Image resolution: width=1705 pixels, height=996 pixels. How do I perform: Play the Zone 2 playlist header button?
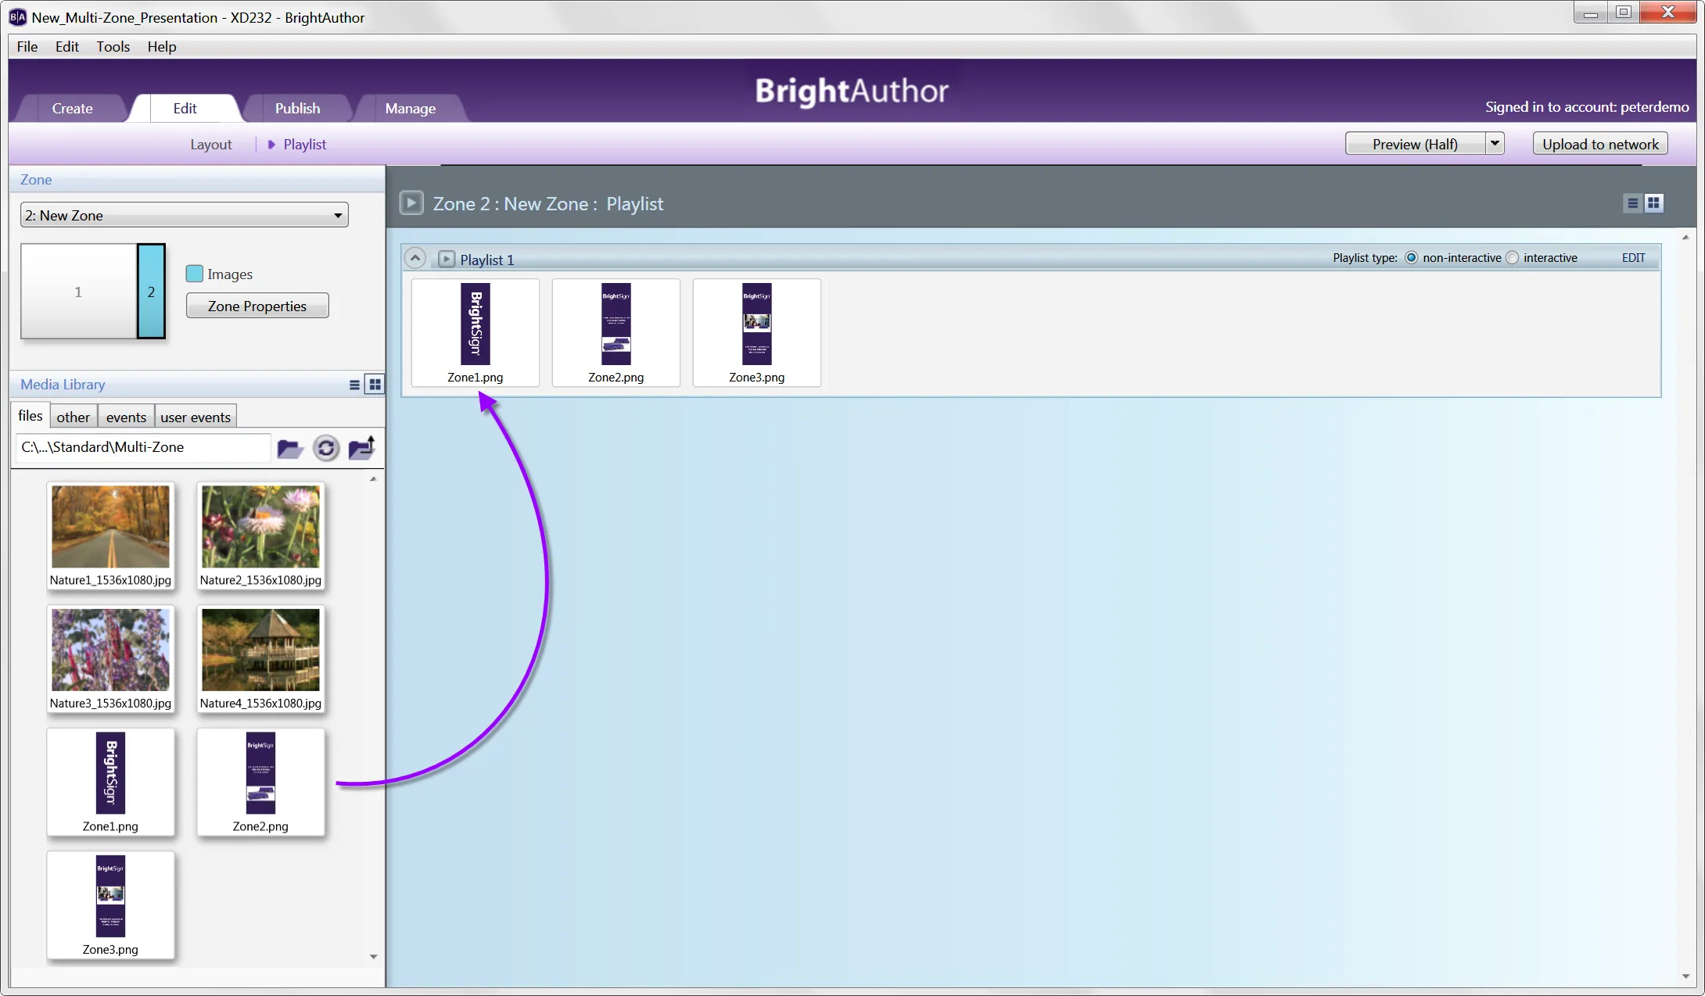pos(411,203)
